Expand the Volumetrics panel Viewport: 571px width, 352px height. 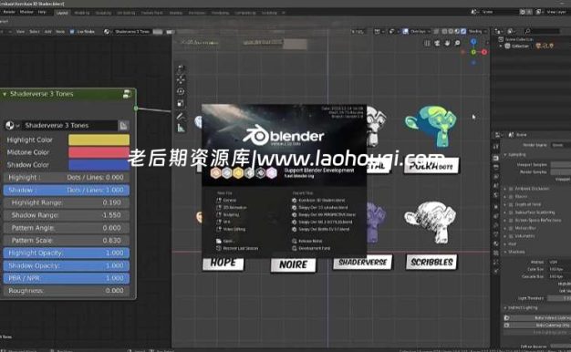click(x=505, y=236)
